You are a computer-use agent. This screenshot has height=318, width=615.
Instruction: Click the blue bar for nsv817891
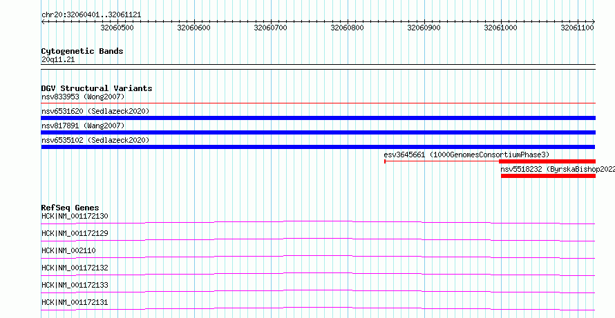(x=318, y=132)
